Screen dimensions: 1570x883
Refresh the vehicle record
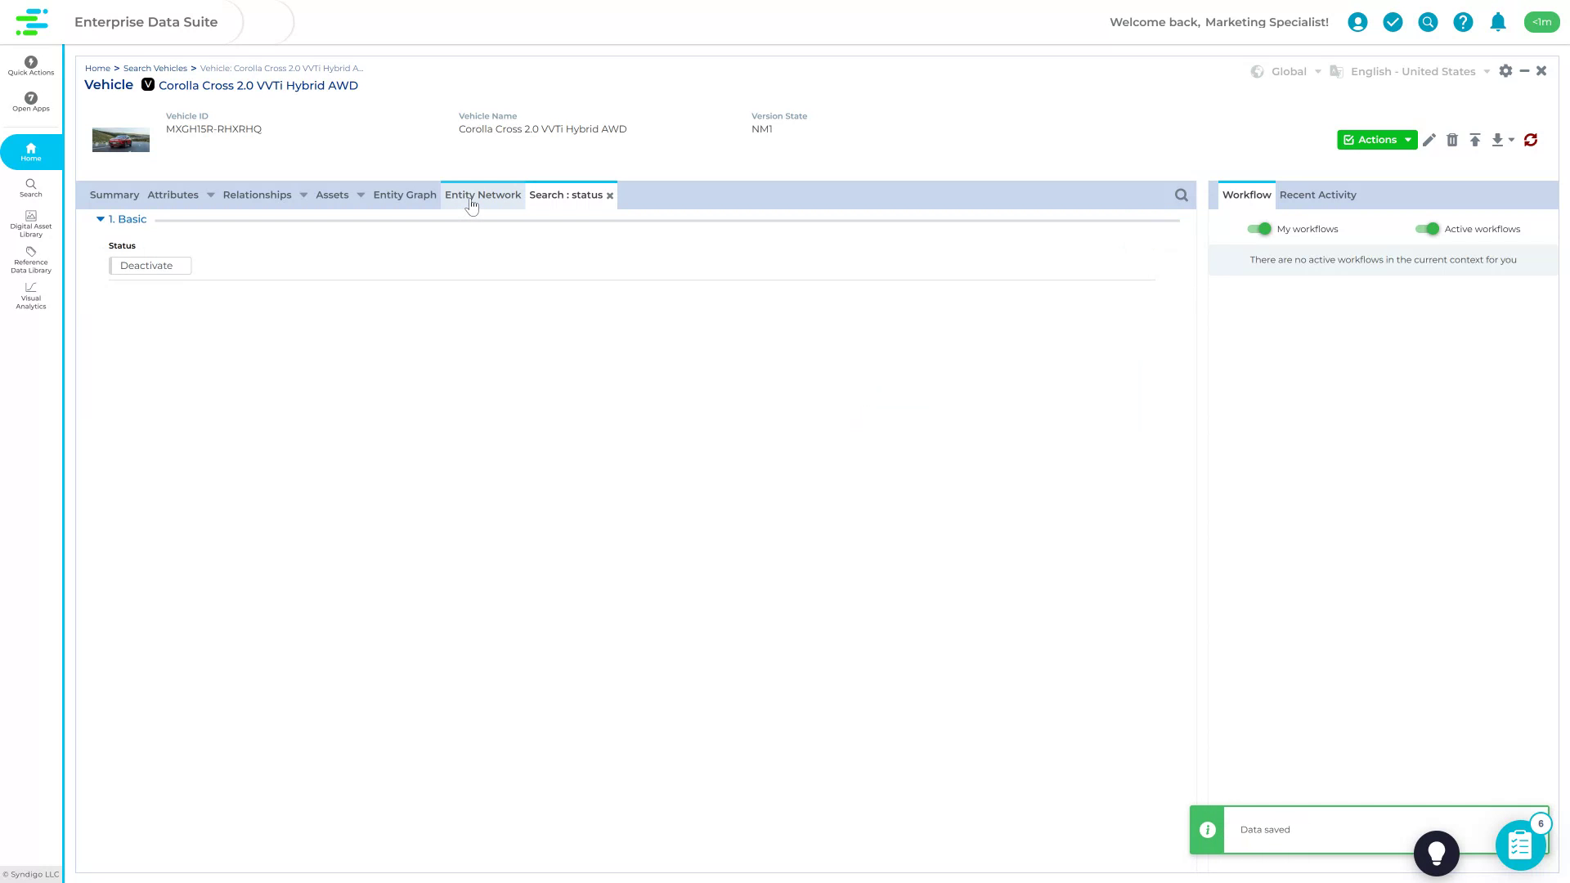(1530, 140)
